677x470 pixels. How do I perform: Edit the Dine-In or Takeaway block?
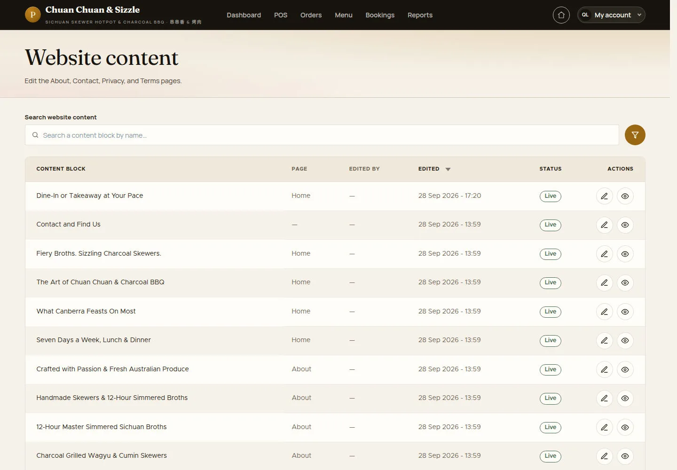pos(604,196)
